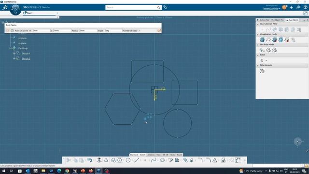
Task: Select the Eraser trim tool
Action: (x=192, y=160)
